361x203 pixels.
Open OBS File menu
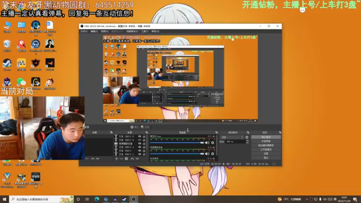pos(84,31)
